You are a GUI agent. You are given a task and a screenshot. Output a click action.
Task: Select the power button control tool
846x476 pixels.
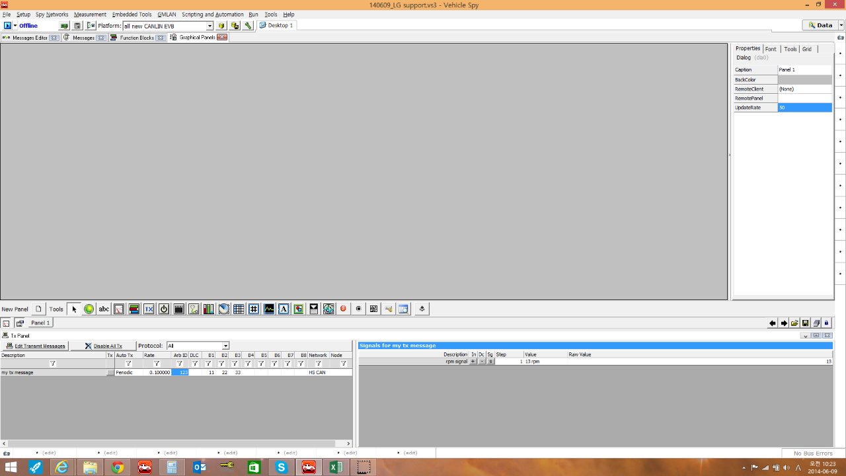(x=164, y=309)
